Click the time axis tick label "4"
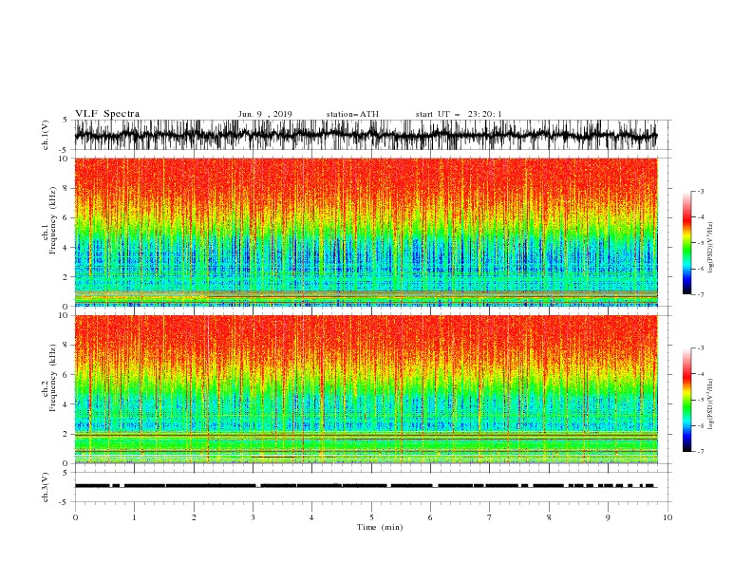 (311, 517)
